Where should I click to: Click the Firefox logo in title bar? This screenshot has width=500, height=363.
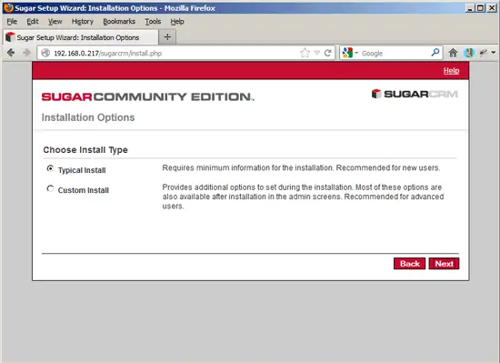point(8,7)
